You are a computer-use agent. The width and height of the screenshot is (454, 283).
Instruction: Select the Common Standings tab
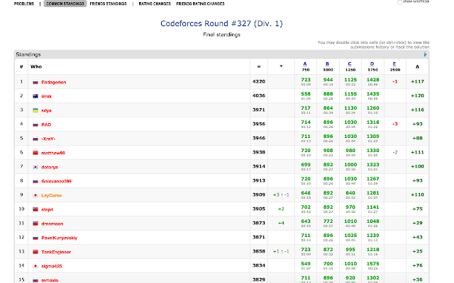click(65, 4)
